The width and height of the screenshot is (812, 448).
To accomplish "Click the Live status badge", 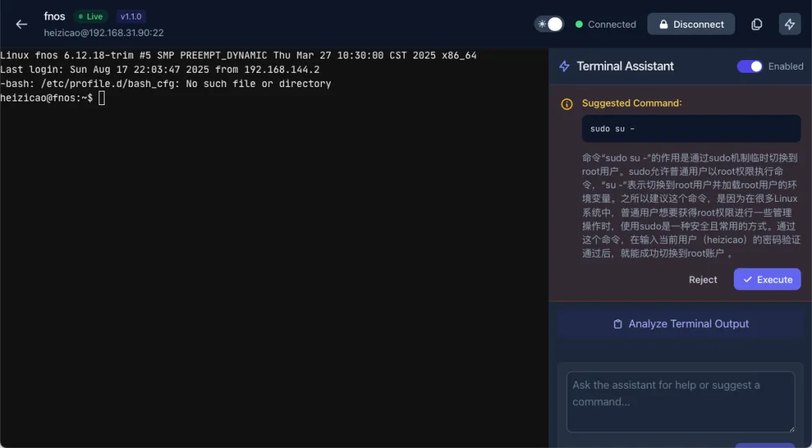I will tap(91, 17).
